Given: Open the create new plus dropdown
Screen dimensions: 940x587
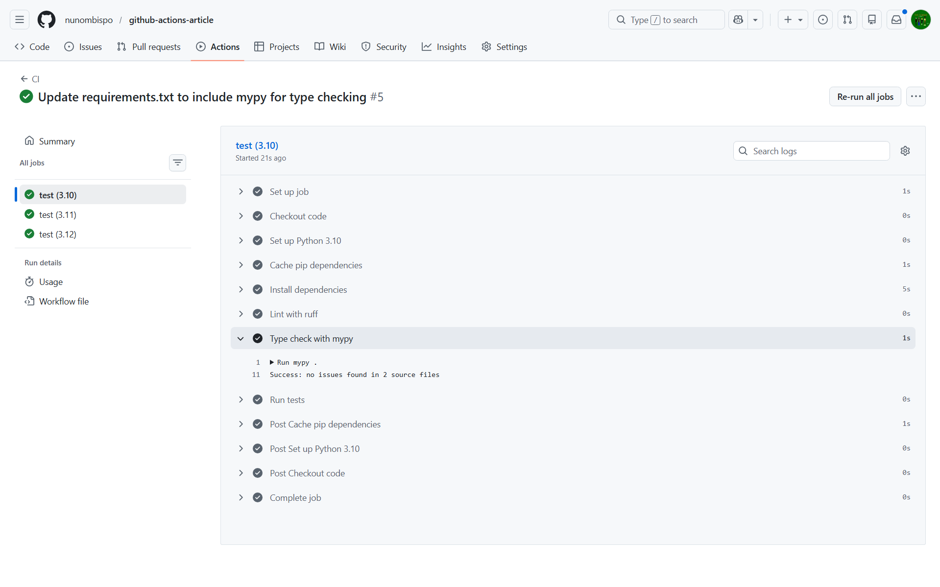Looking at the screenshot, I should coord(793,20).
